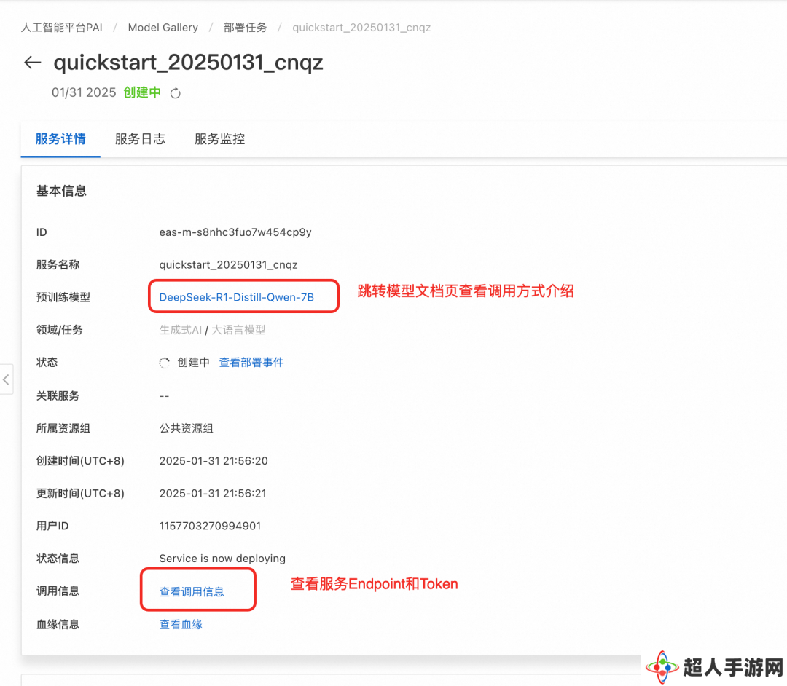Image resolution: width=787 pixels, height=686 pixels.
Task: Click the 公共资源组 resource group value
Action: [187, 428]
